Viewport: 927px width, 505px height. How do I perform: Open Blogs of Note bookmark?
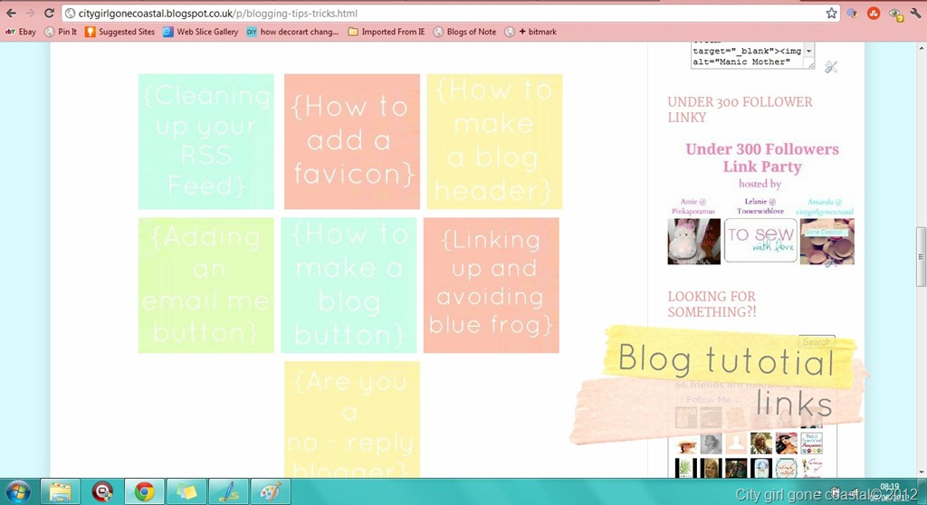click(464, 32)
